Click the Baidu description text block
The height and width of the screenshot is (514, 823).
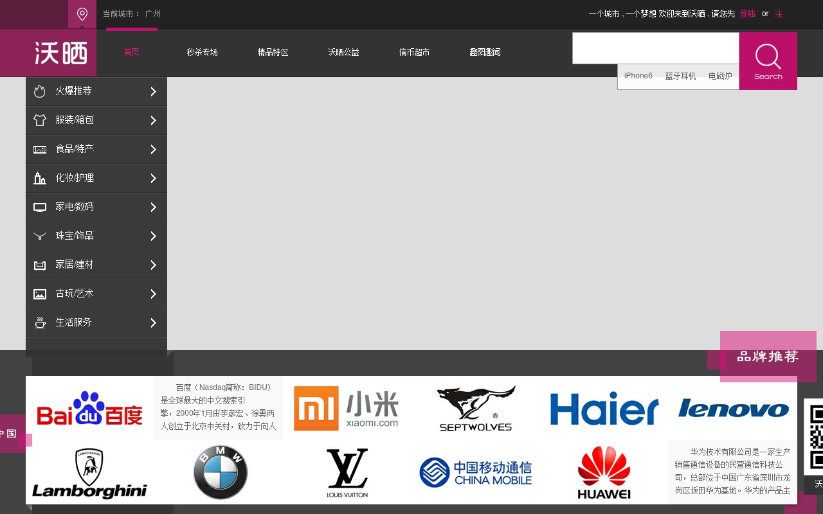pyautogui.click(x=219, y=407)
